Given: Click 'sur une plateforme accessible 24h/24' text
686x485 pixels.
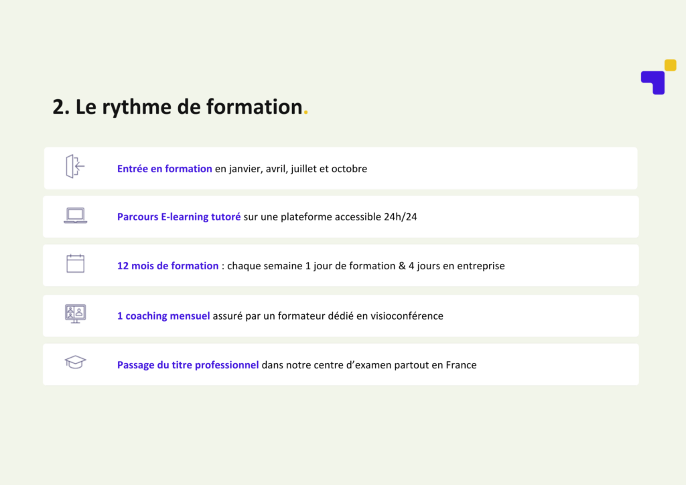Looking at the screenshot, I should point(330,217).
